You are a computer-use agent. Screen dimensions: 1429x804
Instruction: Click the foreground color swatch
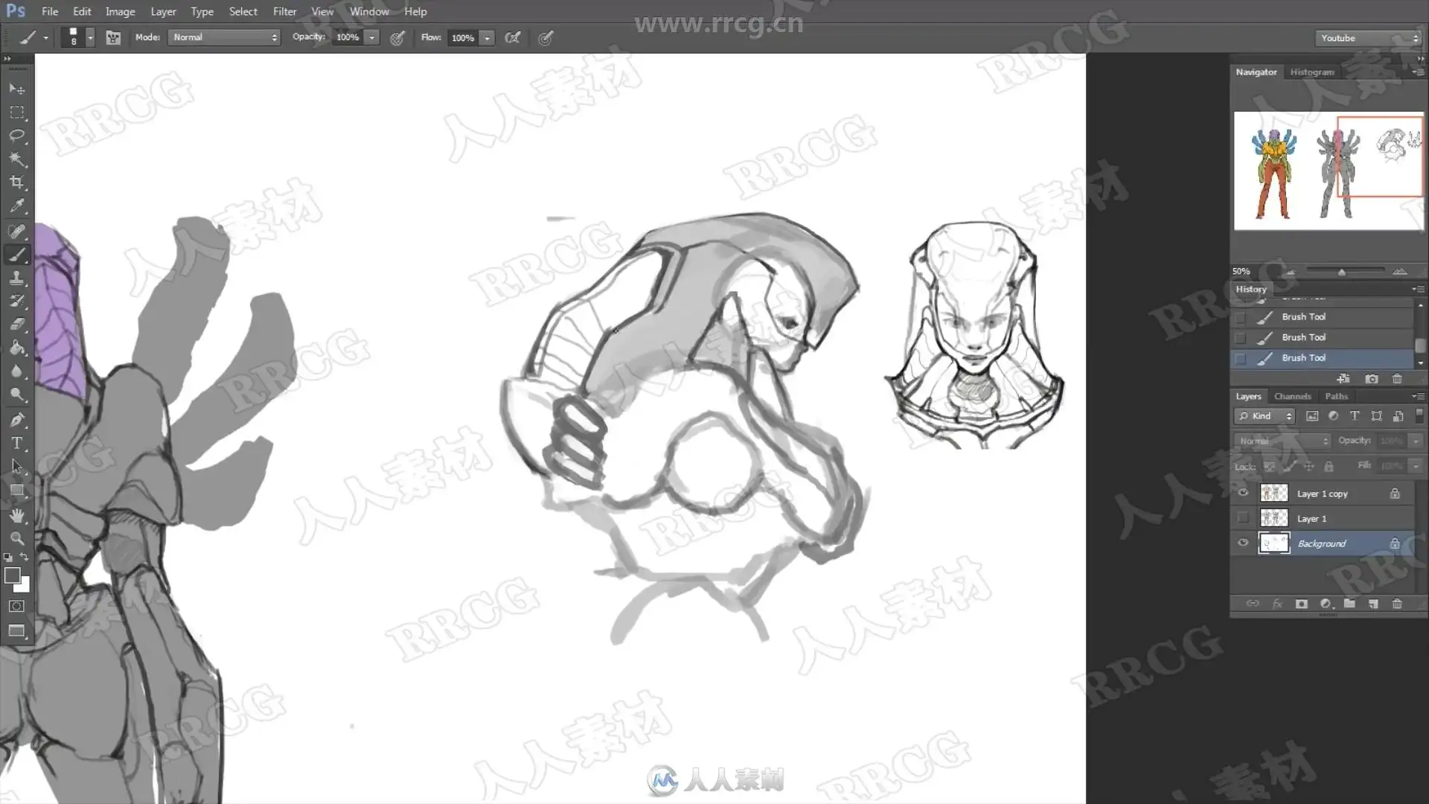[x=12, y=575]
